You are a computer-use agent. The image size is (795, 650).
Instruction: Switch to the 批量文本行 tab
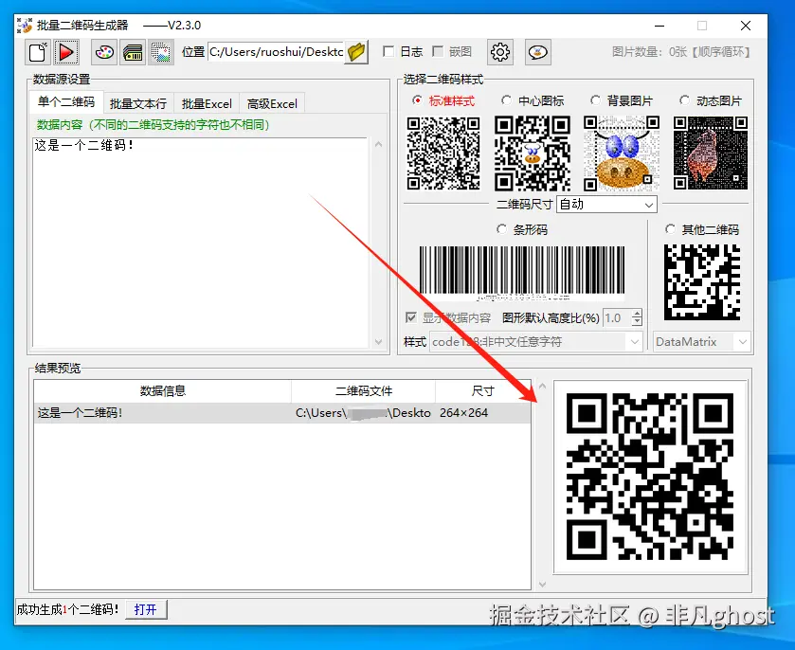[138, 103]
